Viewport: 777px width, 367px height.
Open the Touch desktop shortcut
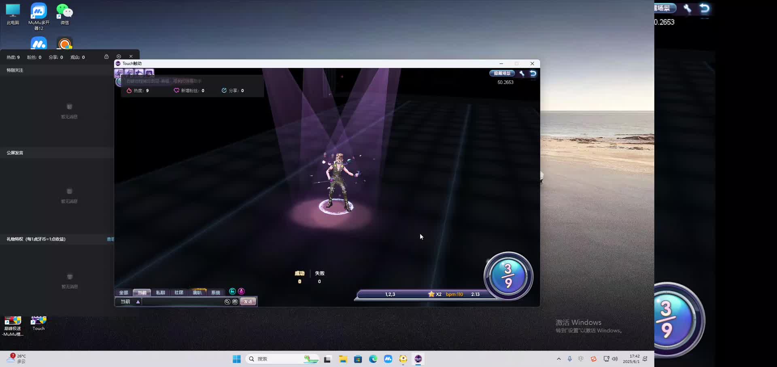click(x=38, y=323)
